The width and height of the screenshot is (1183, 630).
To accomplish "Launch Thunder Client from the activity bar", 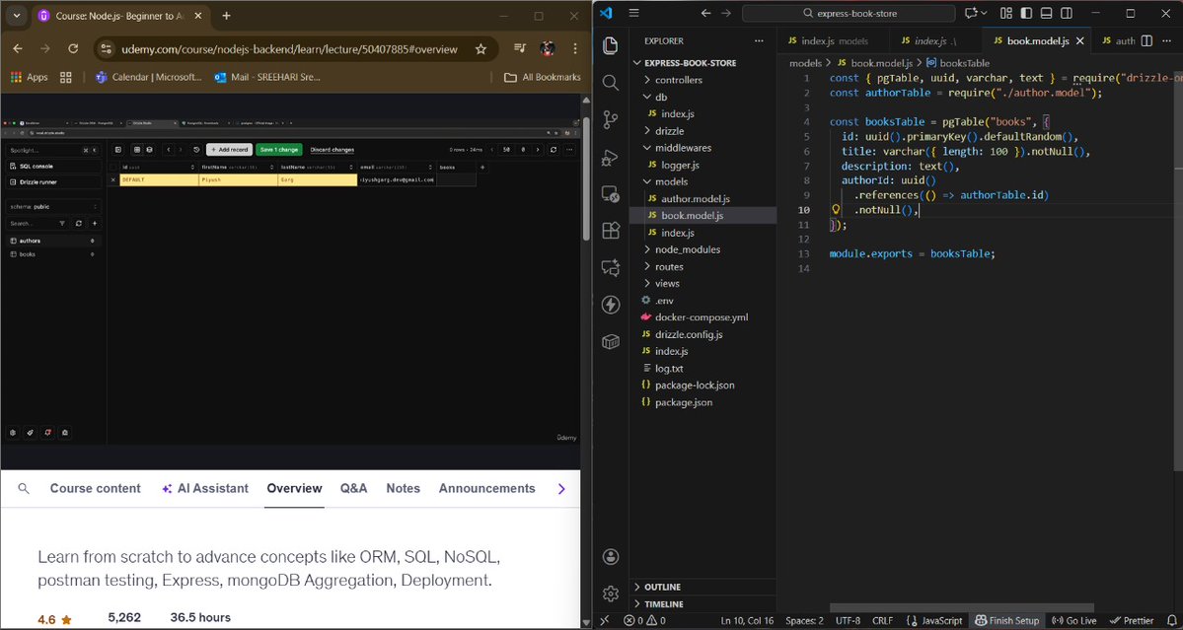I will click(610, 305).
